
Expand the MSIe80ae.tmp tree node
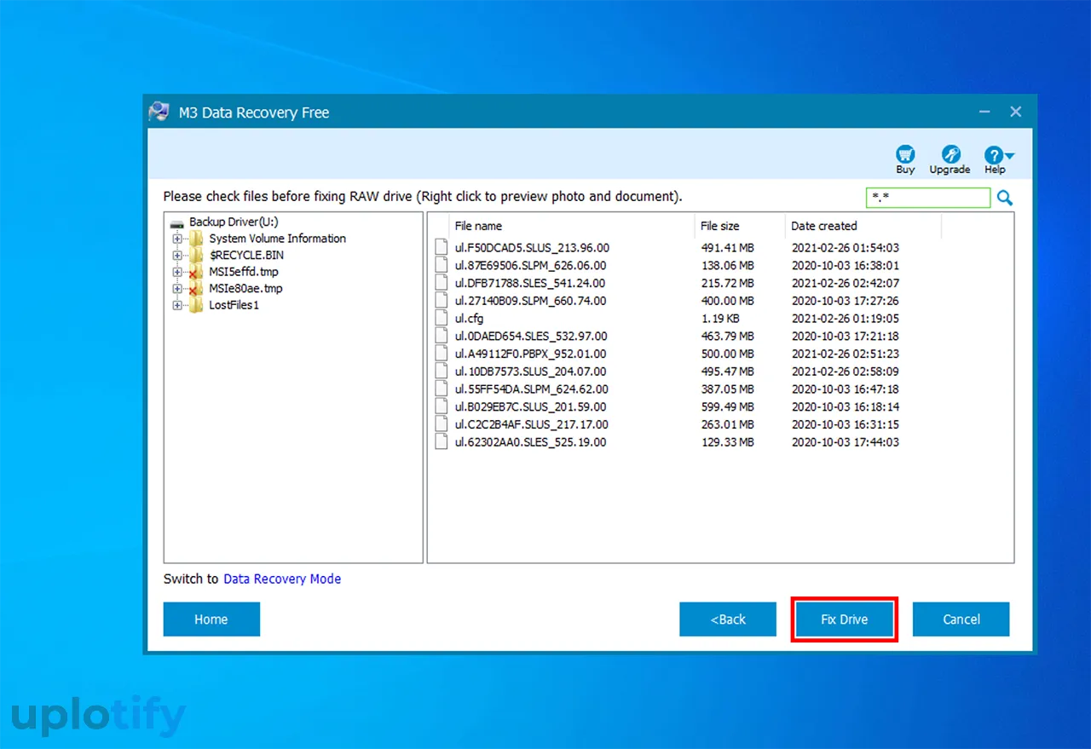point(177,288)
